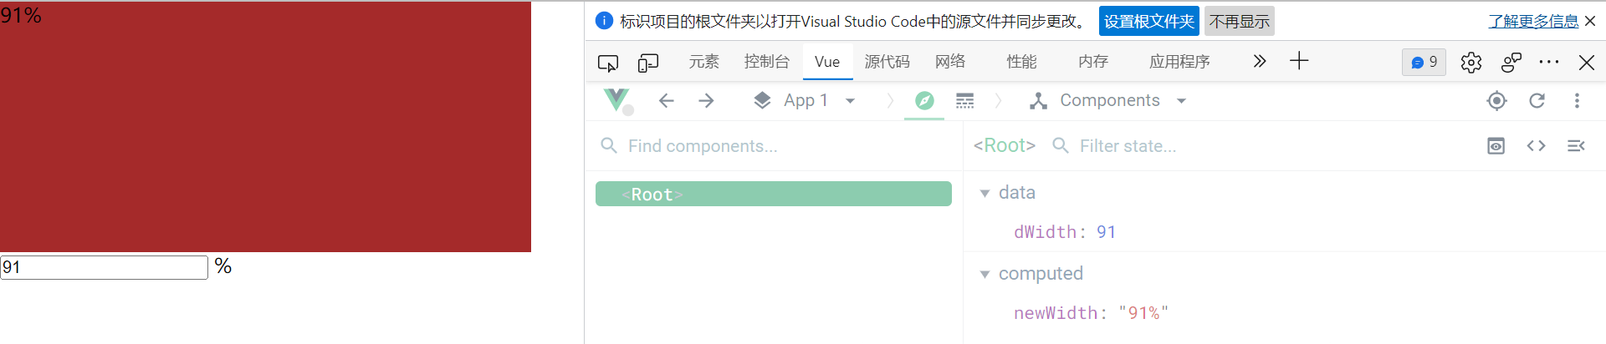Image resolution: width=1606 pixels, height=344 pixels.
Task: Open DevTools settings gear
Action: click(1471, 63)
